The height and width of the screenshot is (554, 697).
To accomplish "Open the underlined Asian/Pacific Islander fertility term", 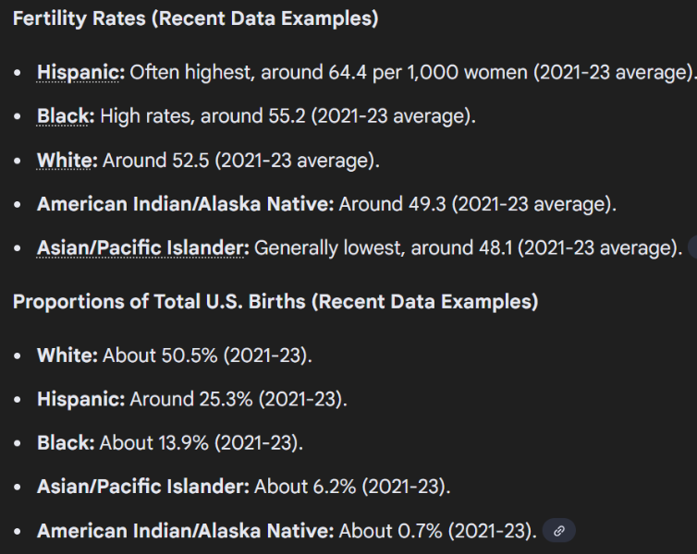I will (142, 247).
